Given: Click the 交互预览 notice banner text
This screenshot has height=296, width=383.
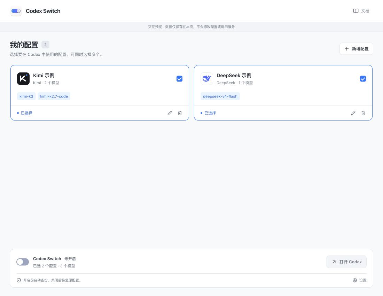Looking at the screenshot, I should tap(191, 27).
